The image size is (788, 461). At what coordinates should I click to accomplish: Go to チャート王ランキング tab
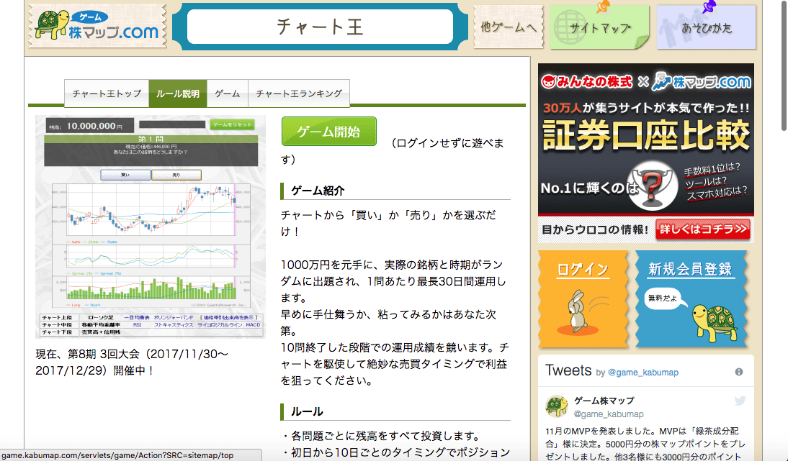[x=299, y=94]
